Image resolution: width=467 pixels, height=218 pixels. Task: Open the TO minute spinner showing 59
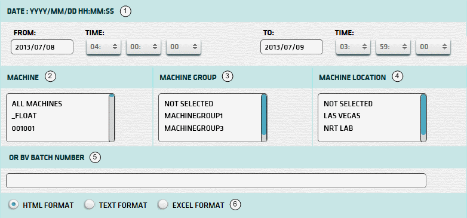(x=393, y=47)
